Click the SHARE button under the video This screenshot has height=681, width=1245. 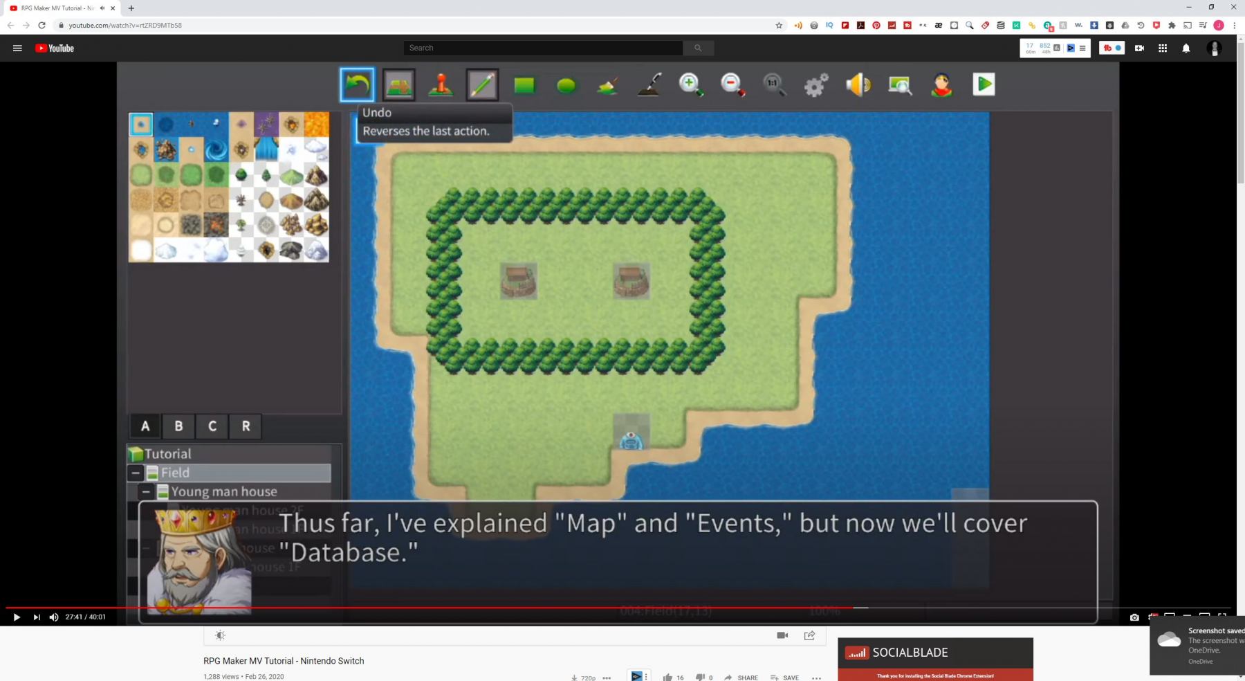(x=741, y=678)
